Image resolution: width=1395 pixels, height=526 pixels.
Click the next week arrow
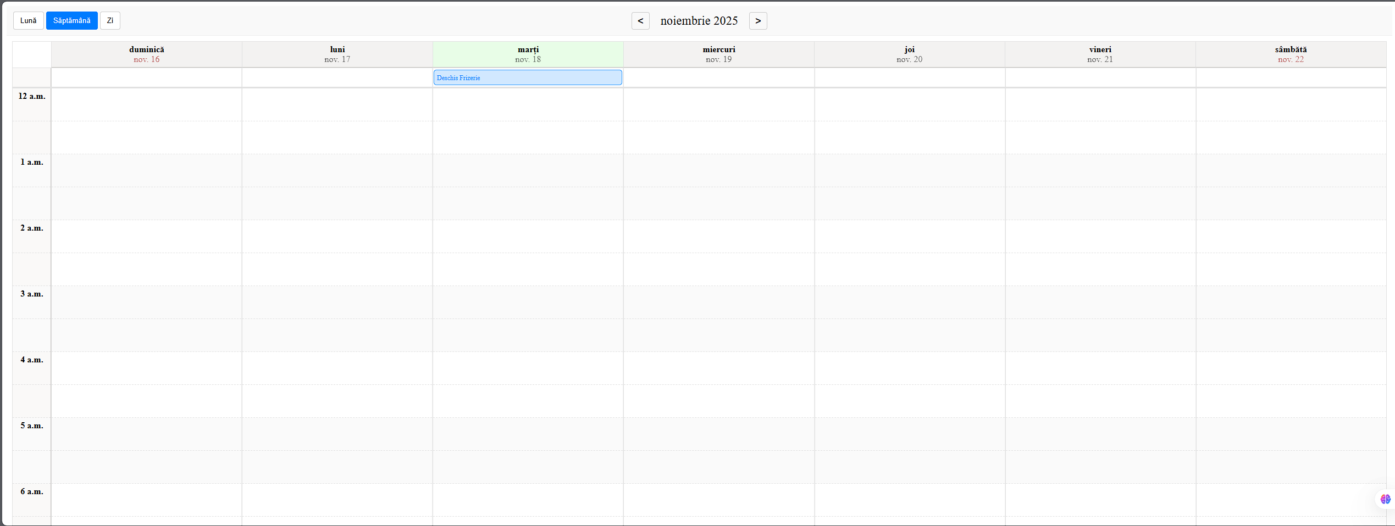click(759, 21)
